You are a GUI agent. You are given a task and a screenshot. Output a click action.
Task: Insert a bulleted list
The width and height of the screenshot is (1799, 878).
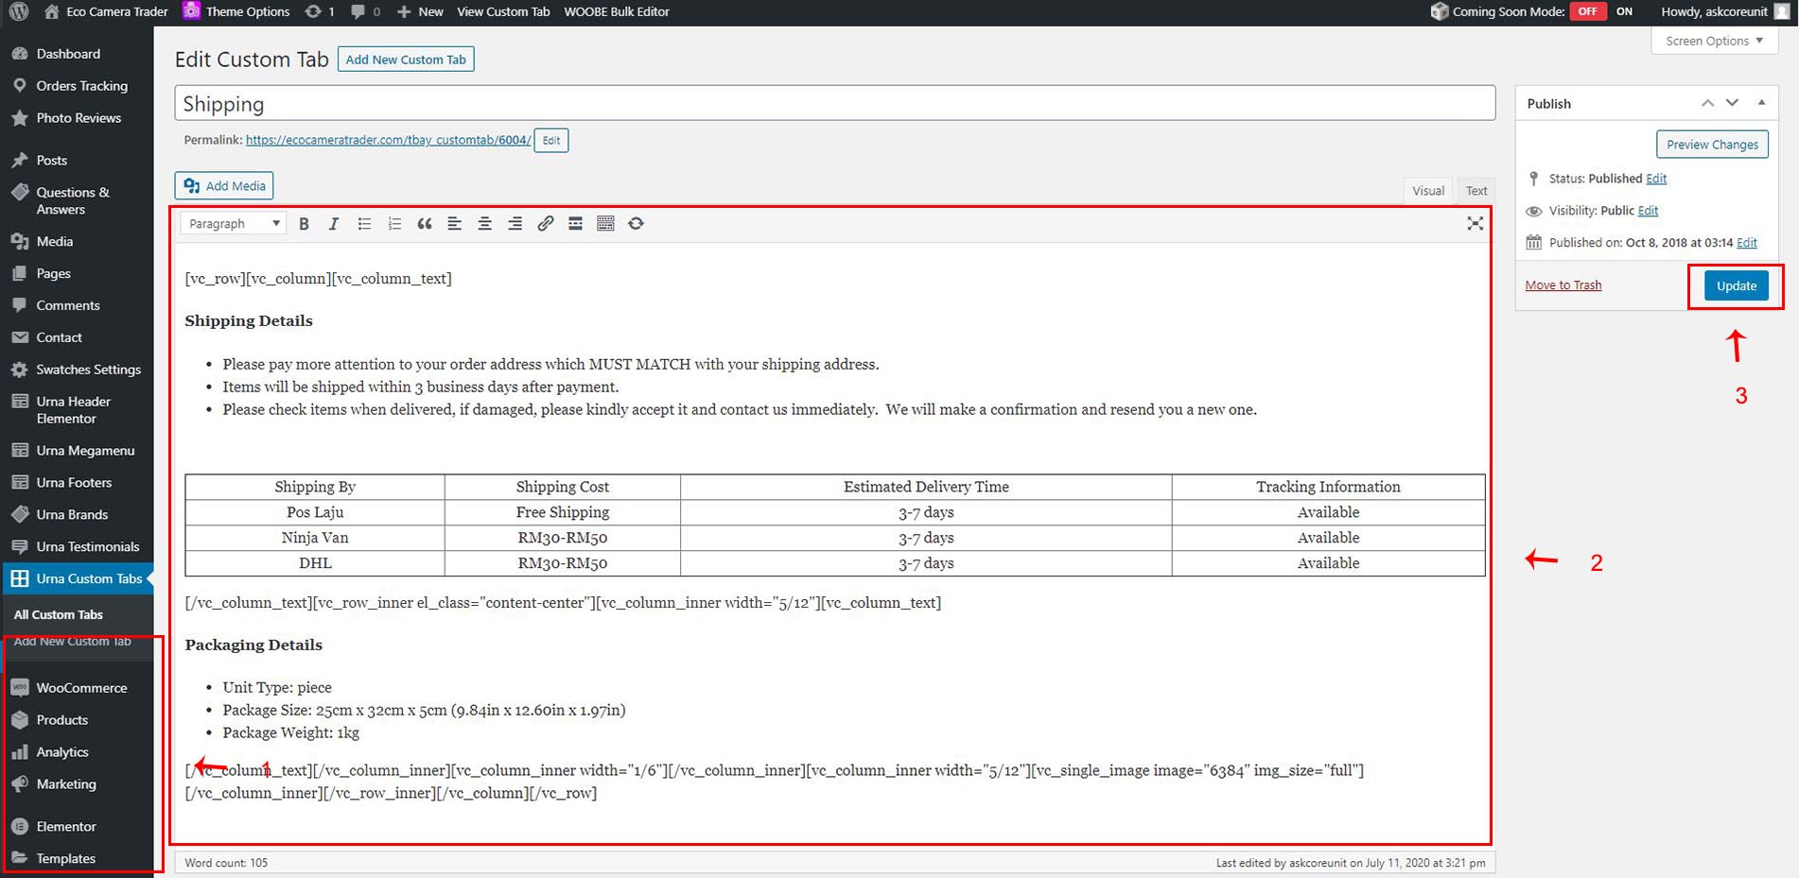click(x=364, y=224)
